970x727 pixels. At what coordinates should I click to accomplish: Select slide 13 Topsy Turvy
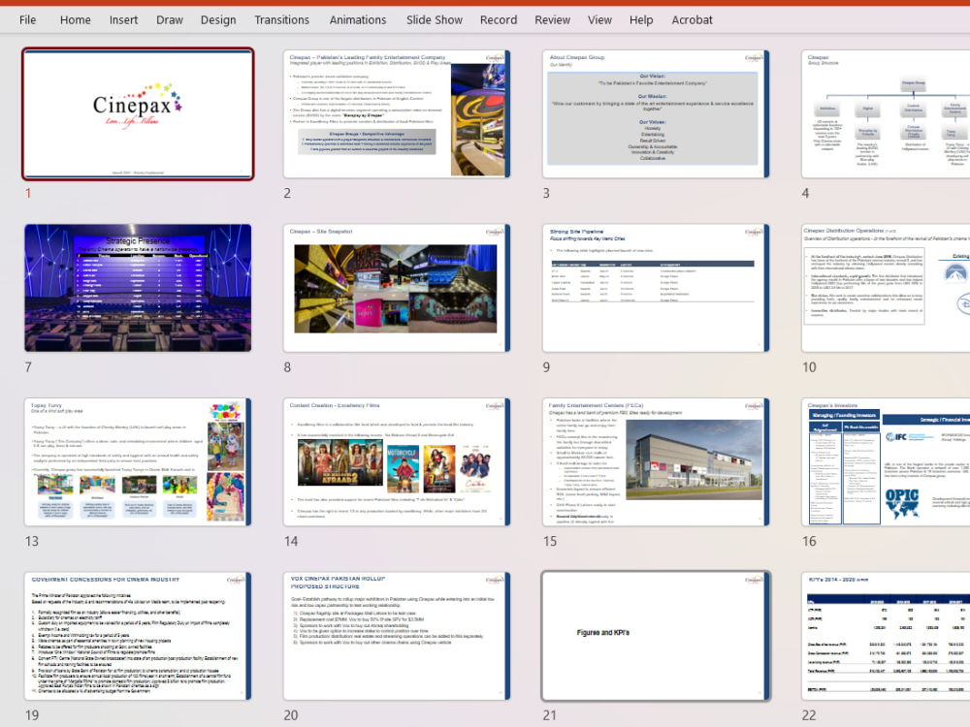[x=138, y=461]
